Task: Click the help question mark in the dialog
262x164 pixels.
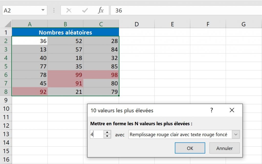Action: (x=211, y=110)
